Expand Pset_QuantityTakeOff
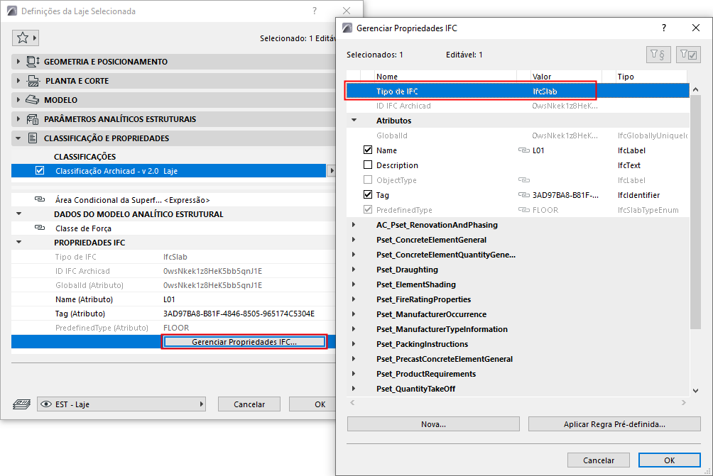This screenshot has height=476, width=713. (x=354, y=389)
